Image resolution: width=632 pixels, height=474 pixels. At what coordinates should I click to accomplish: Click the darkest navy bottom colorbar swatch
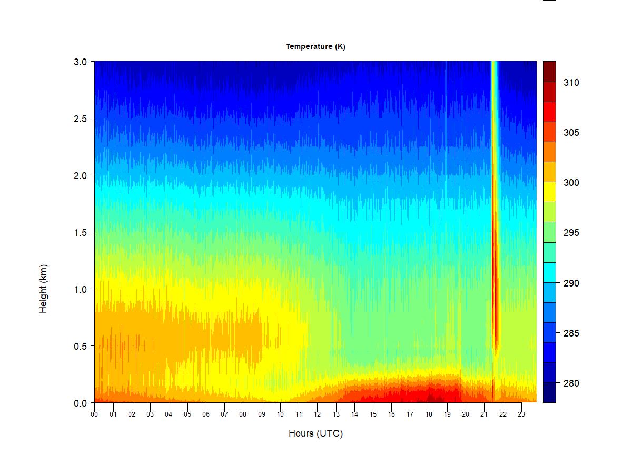point(549,392)
